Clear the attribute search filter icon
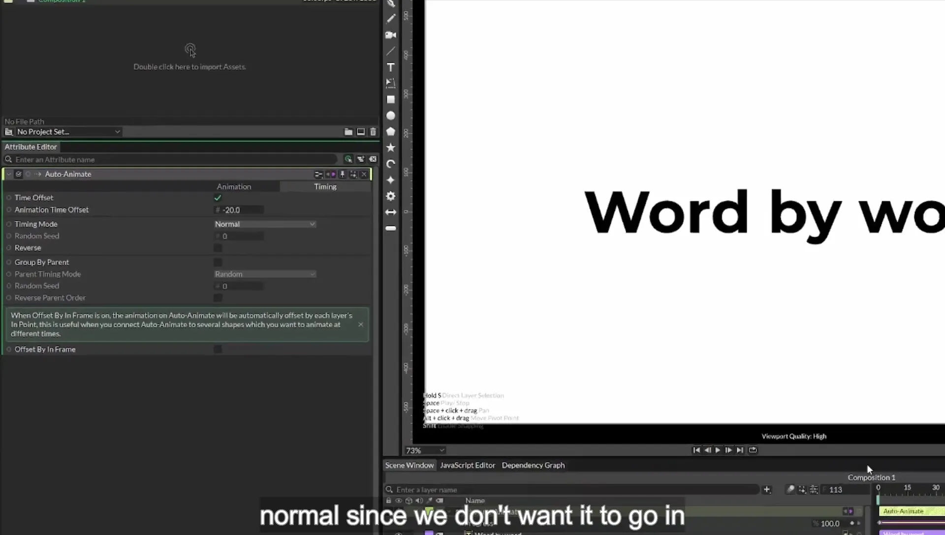 pos(373,159)
